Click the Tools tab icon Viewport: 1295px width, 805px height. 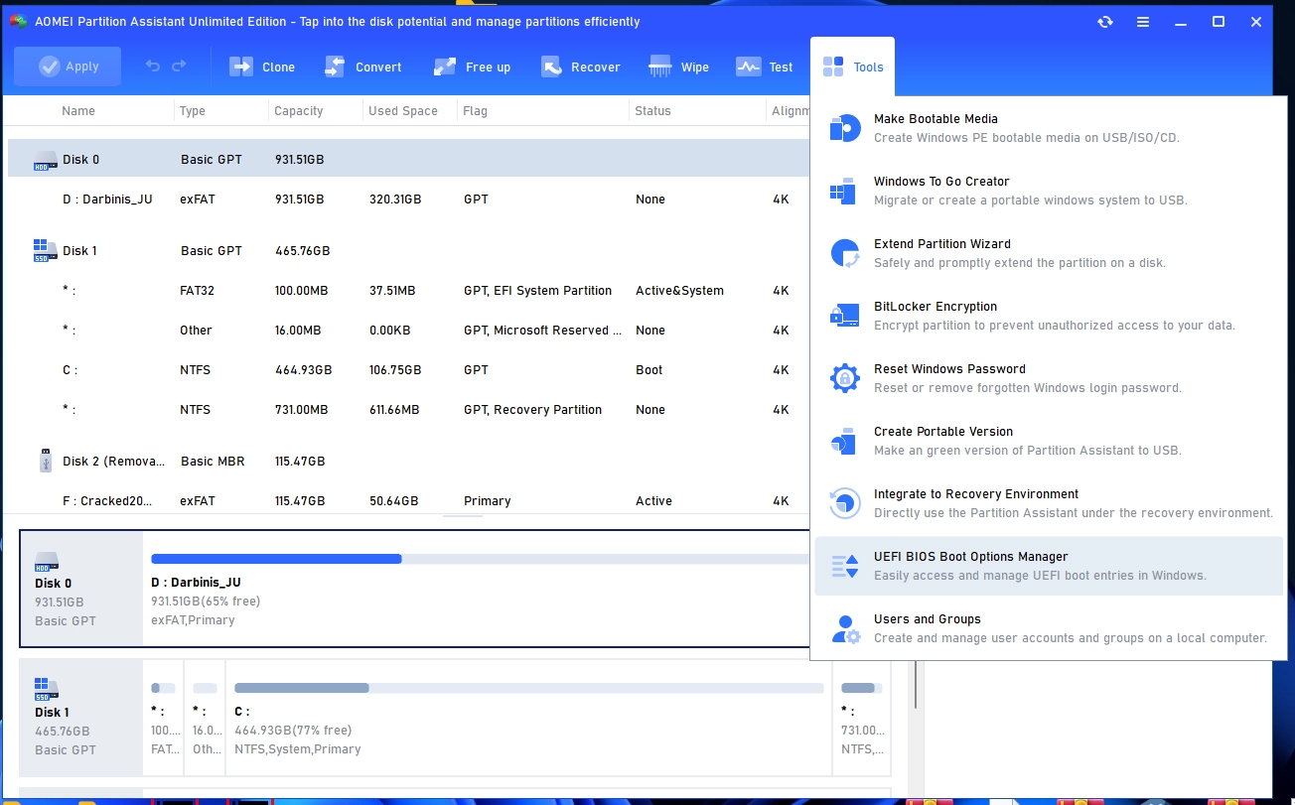pos(833,67)
